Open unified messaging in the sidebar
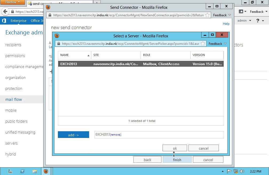Image resolution: width=269 pixels, height=175 pixels. coord(20,132)
